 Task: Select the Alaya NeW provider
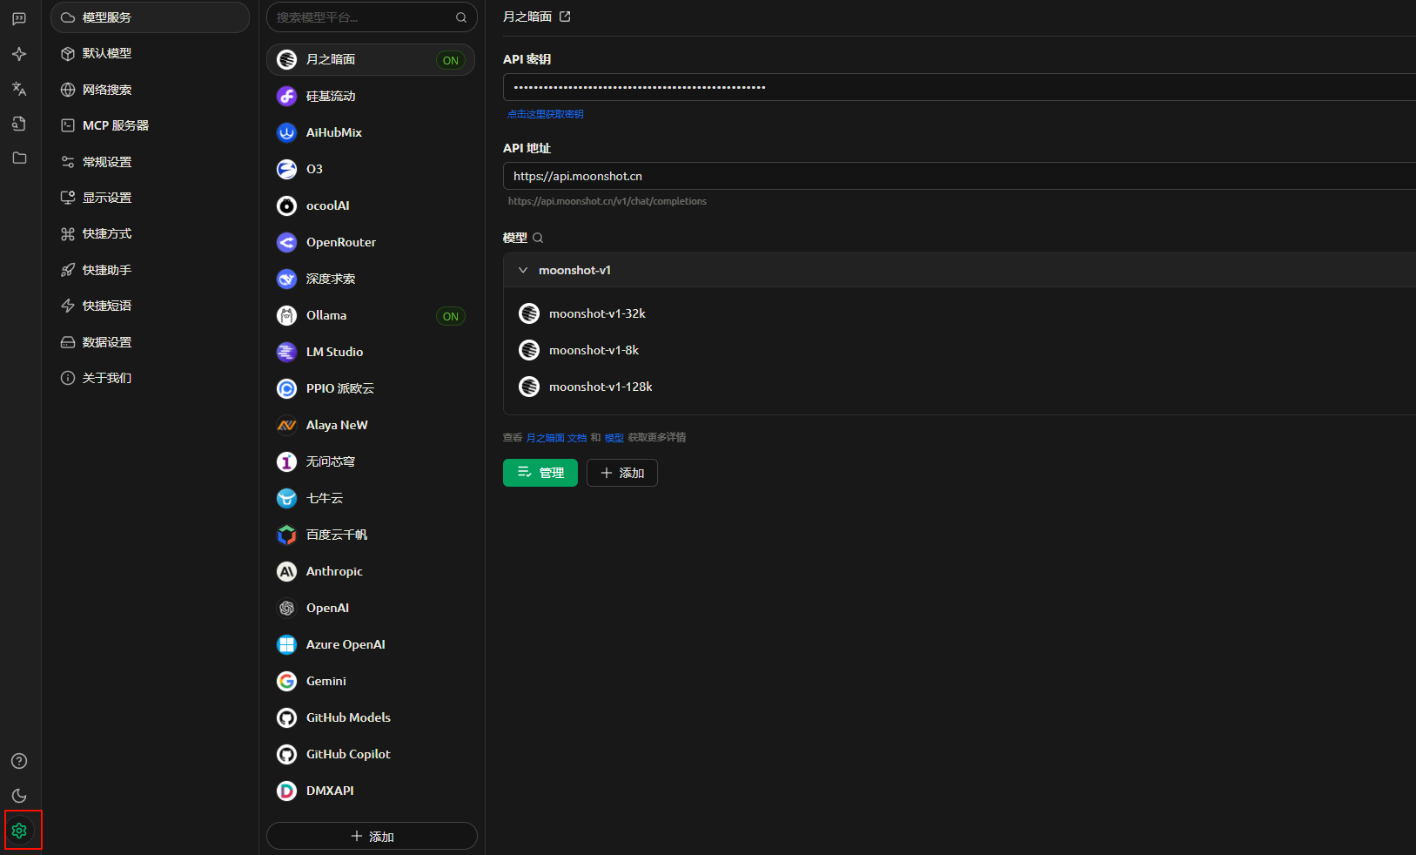pyautogui.click(x=371, y=425)
